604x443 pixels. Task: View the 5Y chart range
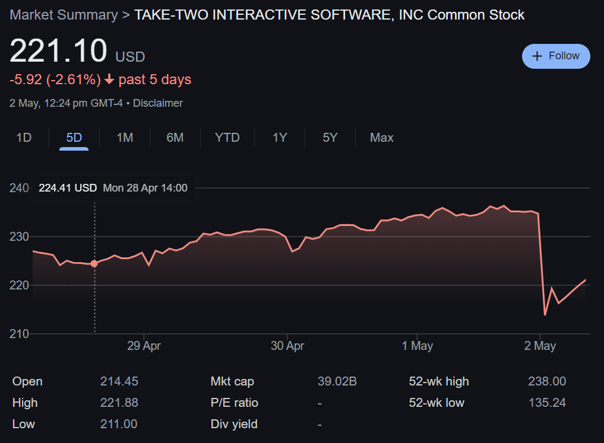(330, 138)
